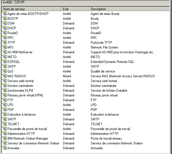Click the Qualité de service description
The image size is (172, 154).
103,71
